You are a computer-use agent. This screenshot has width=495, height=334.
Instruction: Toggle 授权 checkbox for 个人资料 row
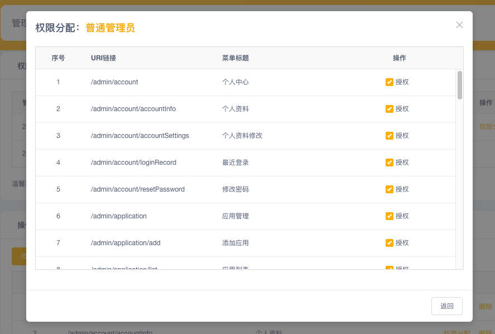click(x=390, y=109)
